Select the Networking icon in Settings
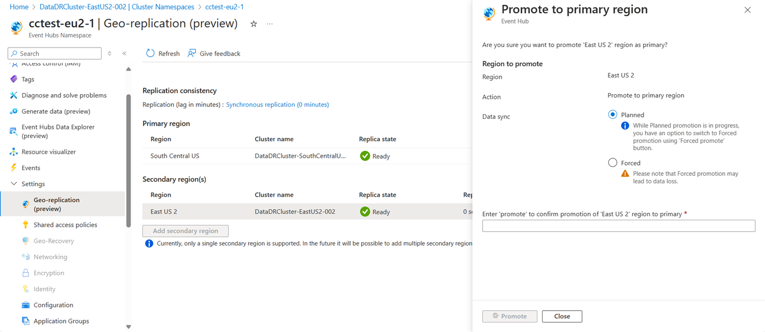765x332 pixels. click(x=25, y=257)
